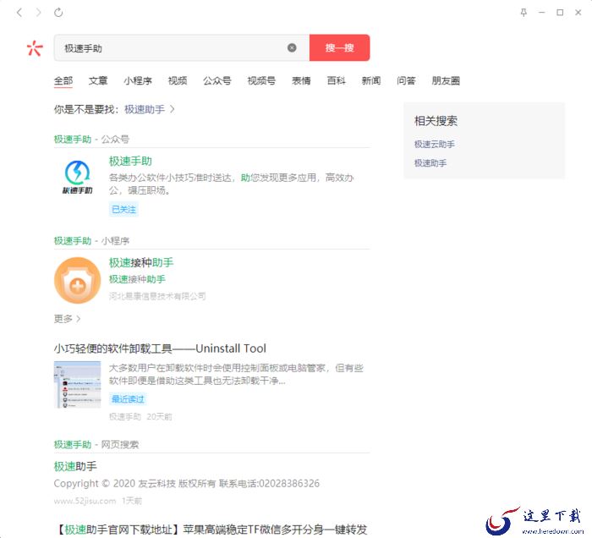Open the Uninstall Tool article thumbnail
This screenshot has width=592, height=538.
pos(78,384)
